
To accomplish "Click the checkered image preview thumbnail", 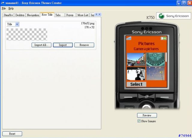I will (27, 34).
